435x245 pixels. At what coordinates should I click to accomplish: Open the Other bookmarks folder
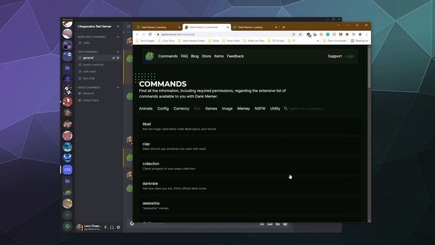point(334,41)
